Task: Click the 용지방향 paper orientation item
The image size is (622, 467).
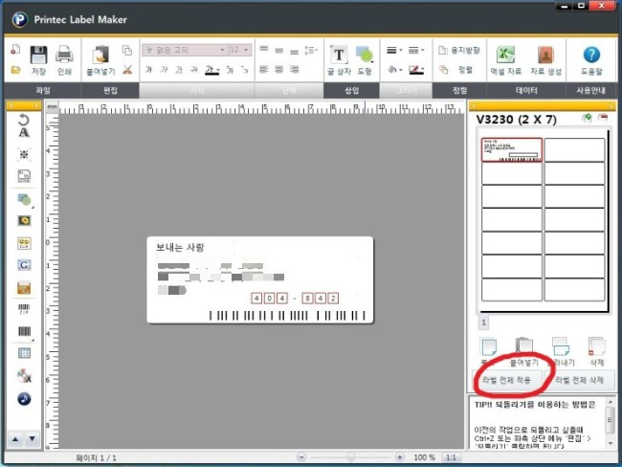Action: (459, 50)
